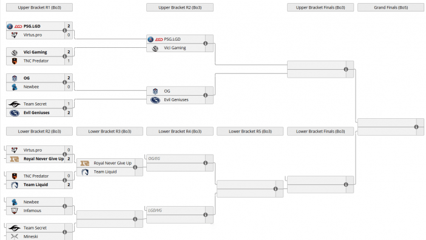Open info icon for PSG.LGD vs Vici Gaming

click(x=205, y=44)
